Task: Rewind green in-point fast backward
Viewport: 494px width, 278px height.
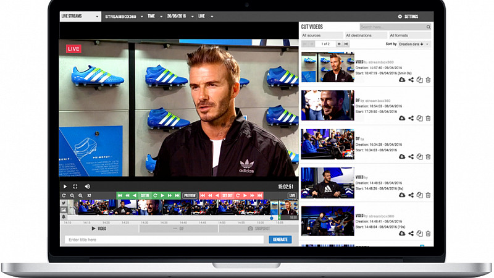Action: pos(128,196)
